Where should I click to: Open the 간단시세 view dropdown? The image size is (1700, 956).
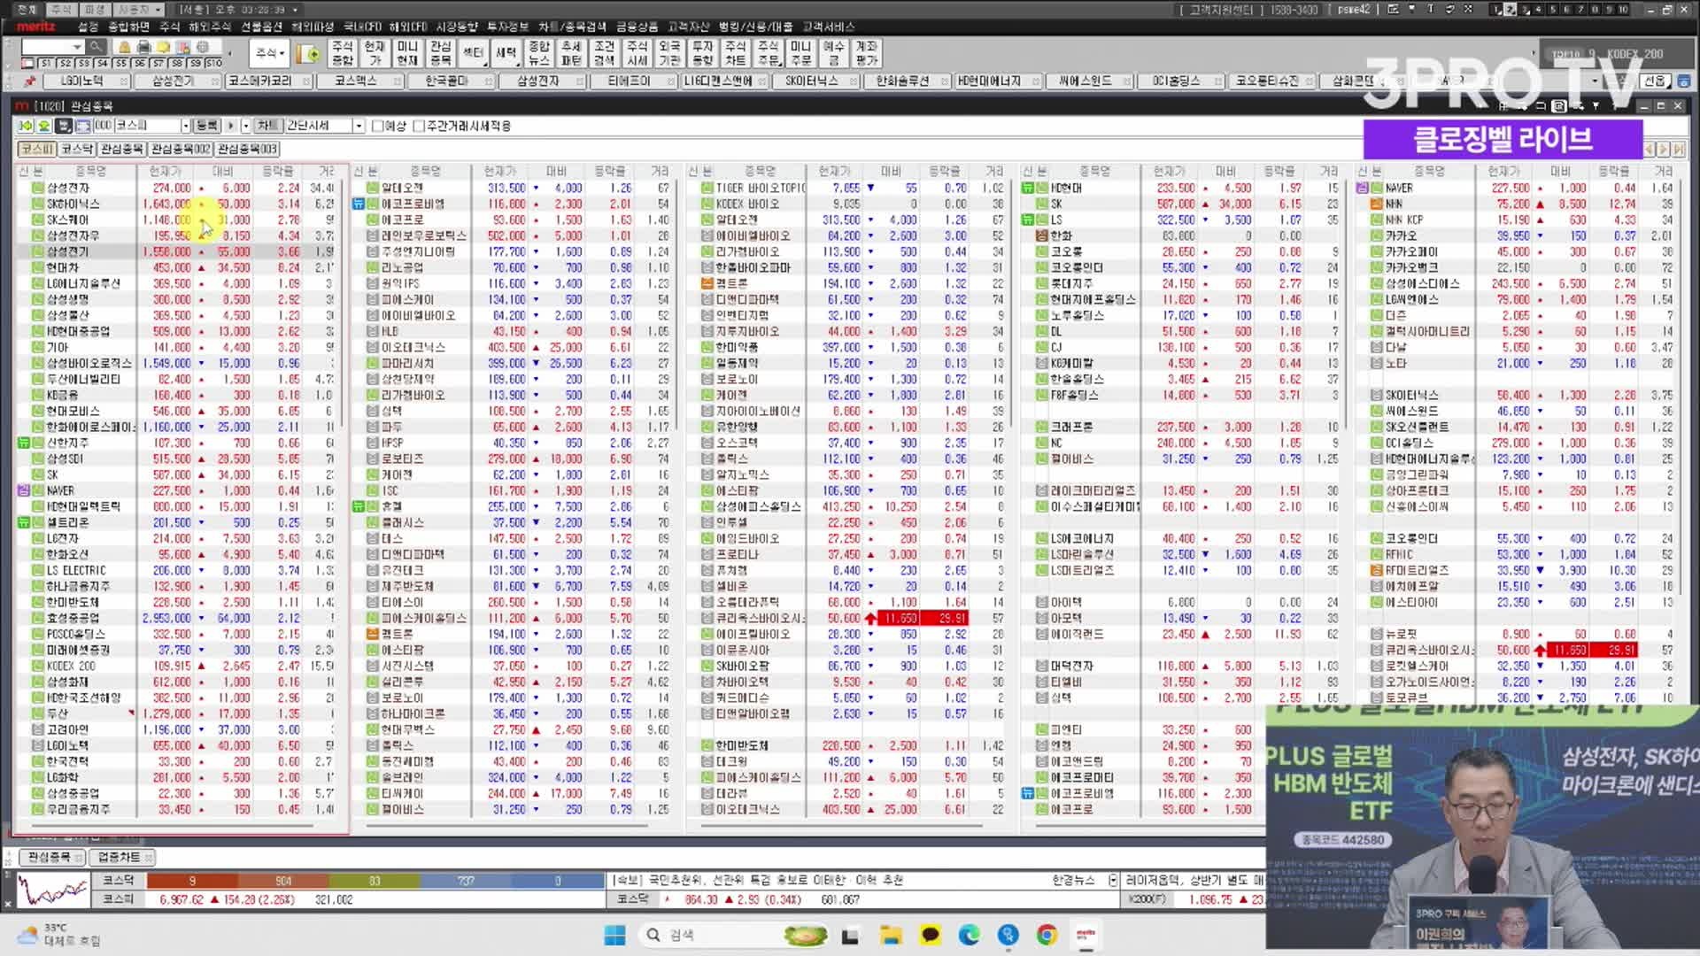[x=359, y=126]
